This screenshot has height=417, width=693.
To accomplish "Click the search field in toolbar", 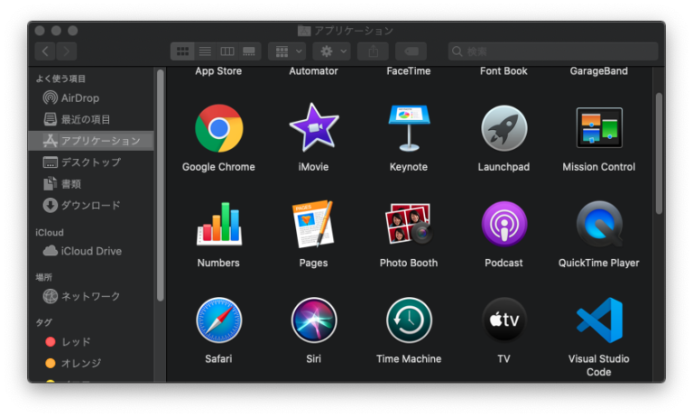I will tap(552, 51).
